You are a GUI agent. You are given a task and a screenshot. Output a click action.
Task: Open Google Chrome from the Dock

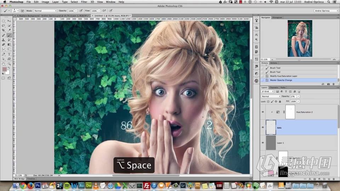coord(23,186)
